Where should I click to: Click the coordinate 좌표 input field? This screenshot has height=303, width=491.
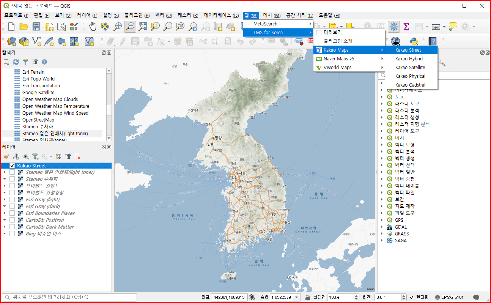click(x=229, y=297)
